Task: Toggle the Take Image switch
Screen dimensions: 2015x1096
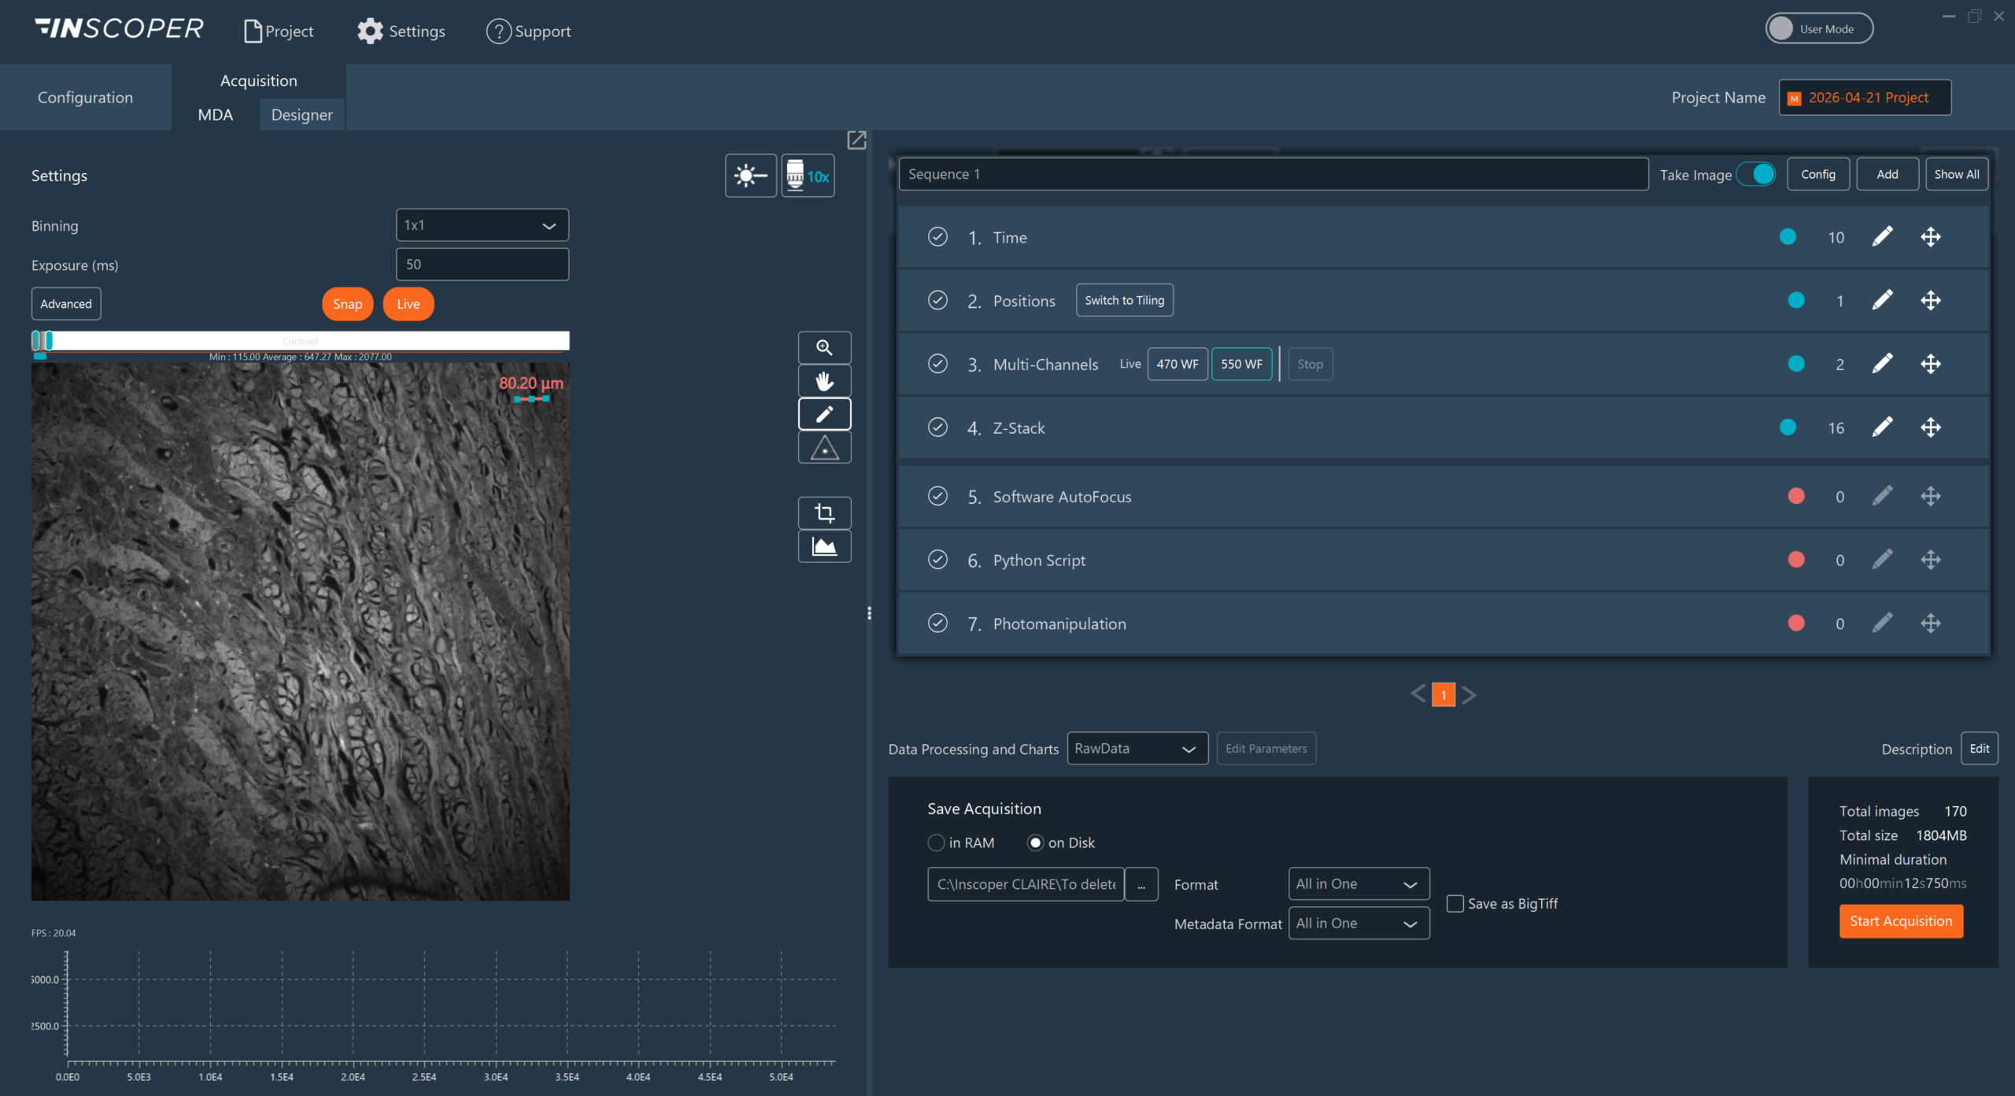Action: coord(1756,174)
